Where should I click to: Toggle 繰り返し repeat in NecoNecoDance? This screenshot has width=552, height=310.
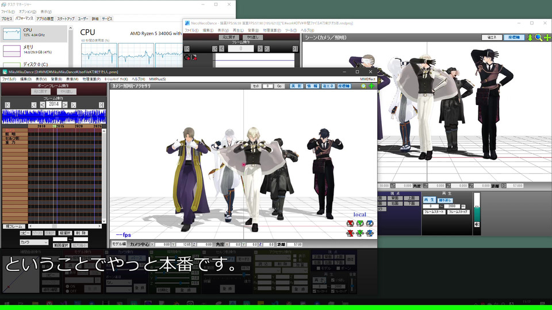click(445, 200)
